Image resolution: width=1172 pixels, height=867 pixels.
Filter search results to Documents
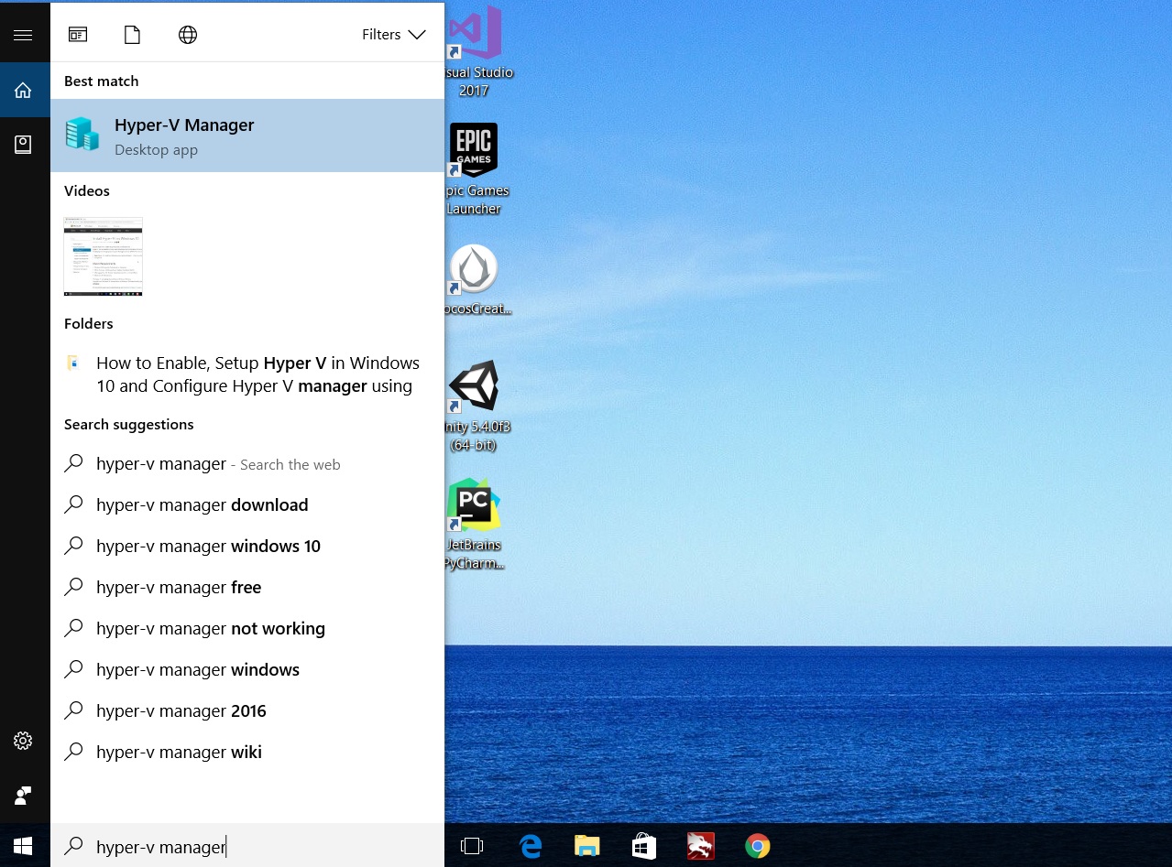[x=132, y=34]
